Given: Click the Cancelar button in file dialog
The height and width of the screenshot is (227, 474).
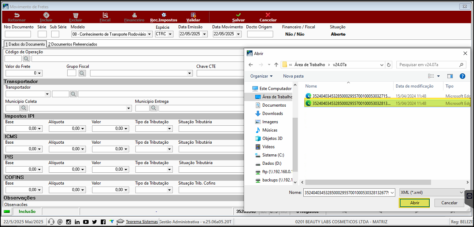Looking at the screenshot, I should click(x=449, y=203).
